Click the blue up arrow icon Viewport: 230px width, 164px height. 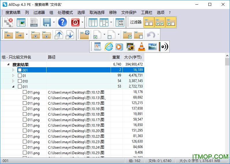[59, 35]
